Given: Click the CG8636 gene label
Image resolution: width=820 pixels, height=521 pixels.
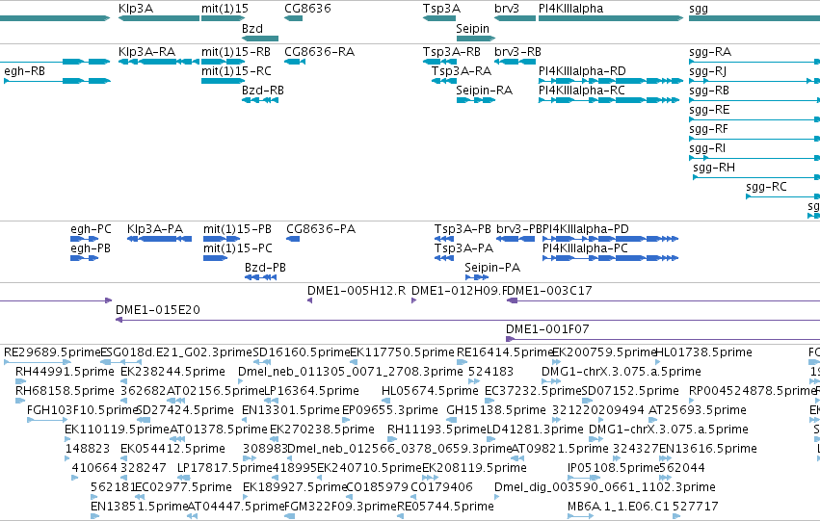Looking at the screenshot, I should click(307, 9).
